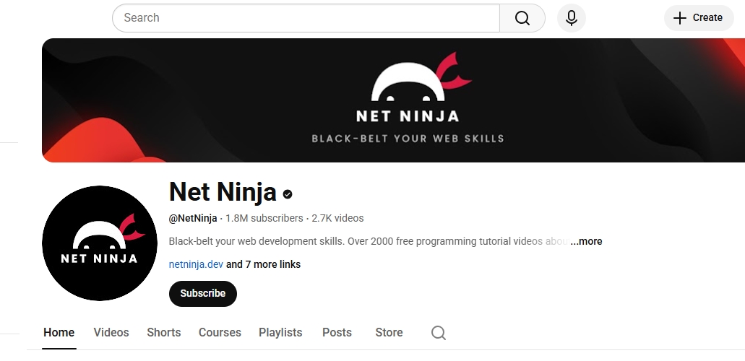Expand channel description via ...more
This screenshot has height=361, width=745.
pyautogui.click(x=586, y=241)
